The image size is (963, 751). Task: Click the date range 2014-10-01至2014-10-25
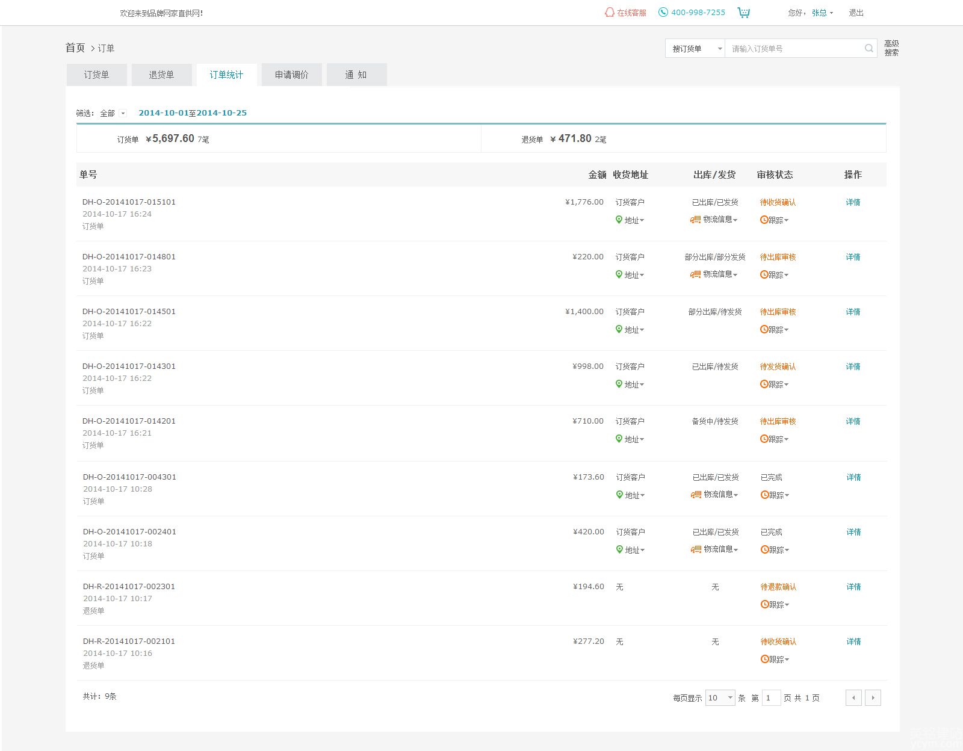point(193,113)
